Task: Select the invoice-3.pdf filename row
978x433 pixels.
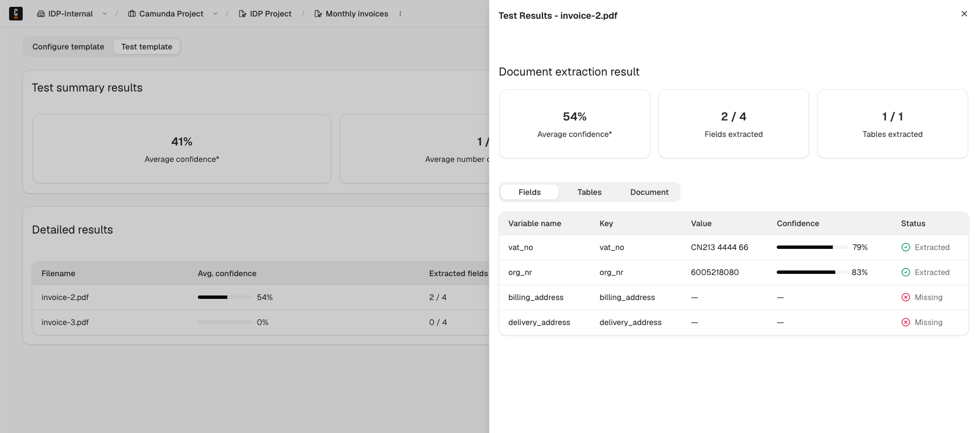Action: [x=65, y=322]
